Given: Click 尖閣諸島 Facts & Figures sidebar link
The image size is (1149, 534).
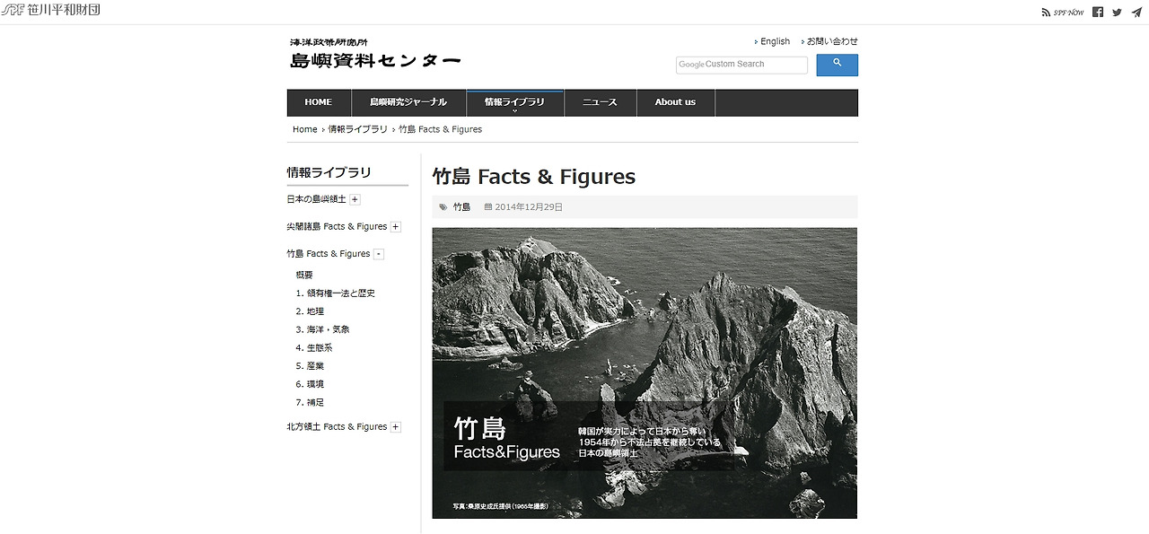Looking at the screenshot, I should click(x=337, y=227).
